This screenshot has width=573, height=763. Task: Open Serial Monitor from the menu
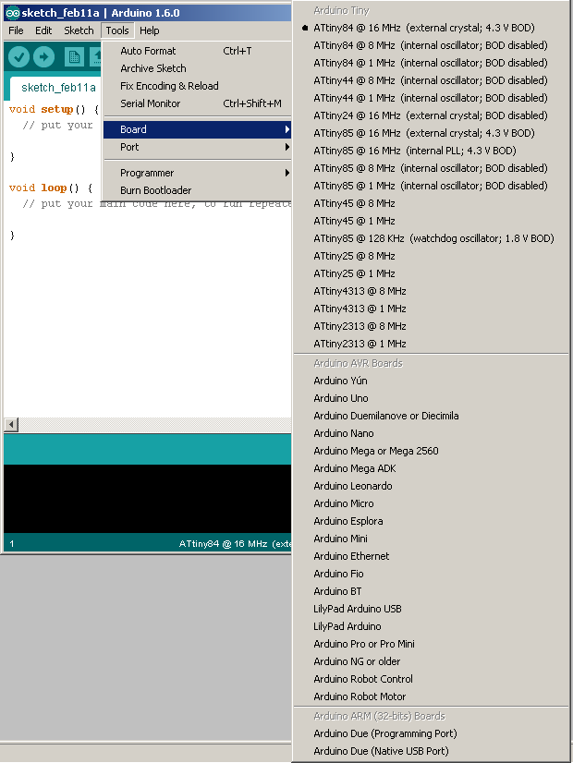(x=197, y=103)
